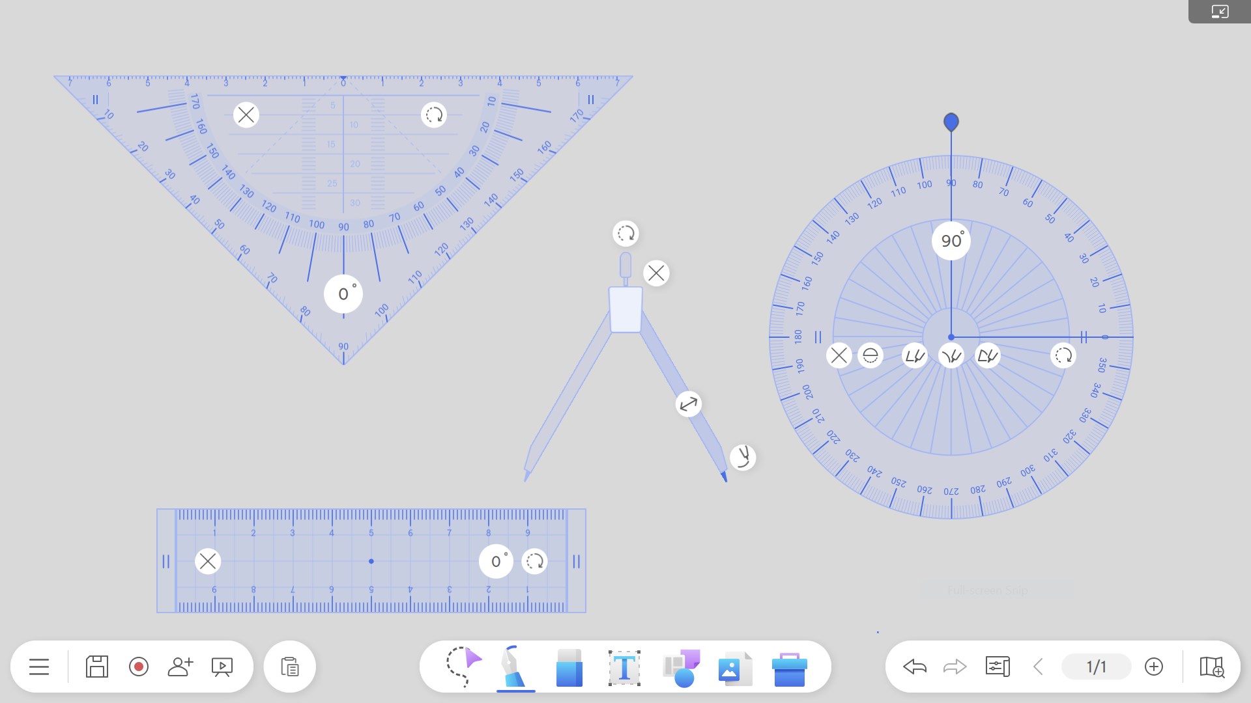Toggle the circular protractor half-circle mode
The width and height of the screenshot is (1251, 703).
tap(870, 355)
